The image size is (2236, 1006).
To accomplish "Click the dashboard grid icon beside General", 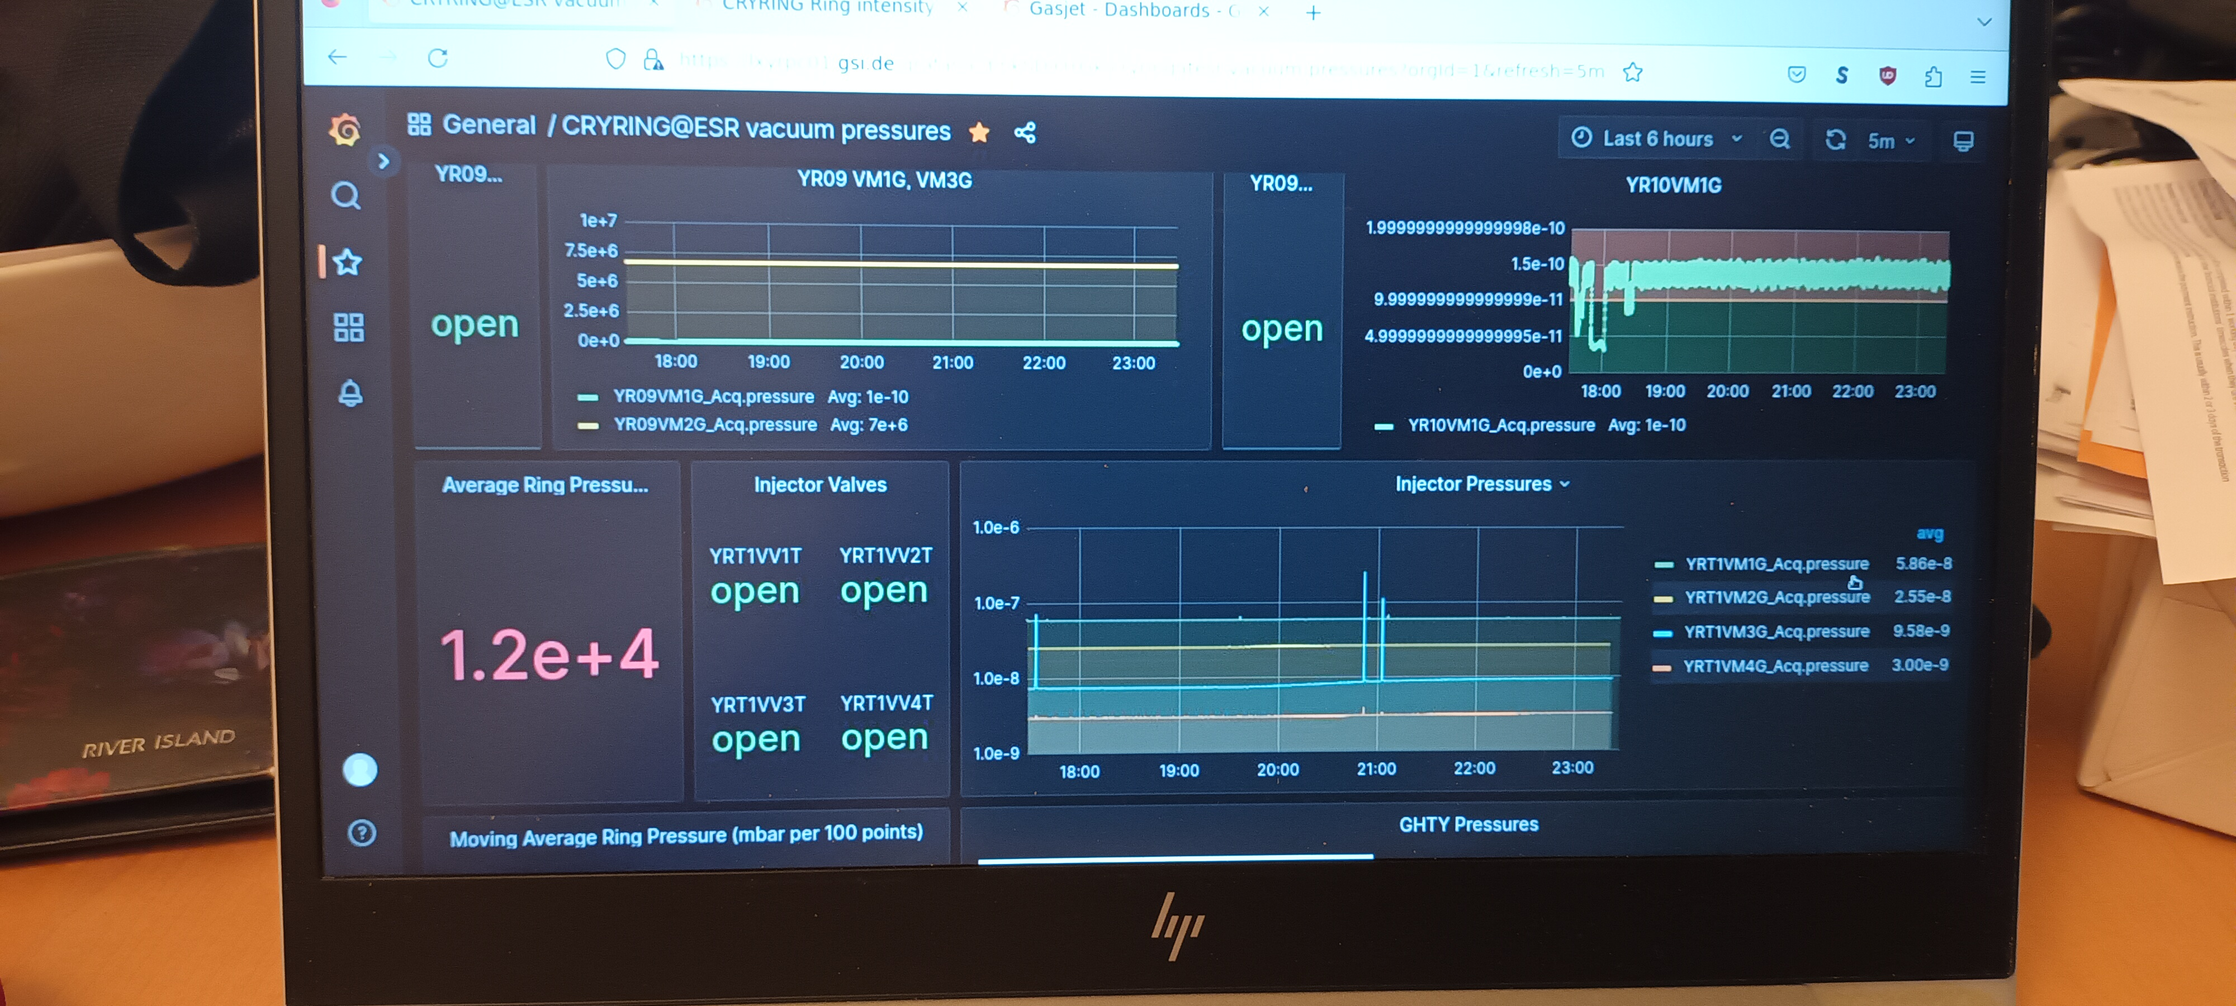I will pyautogui.click(x=420, y=125).
